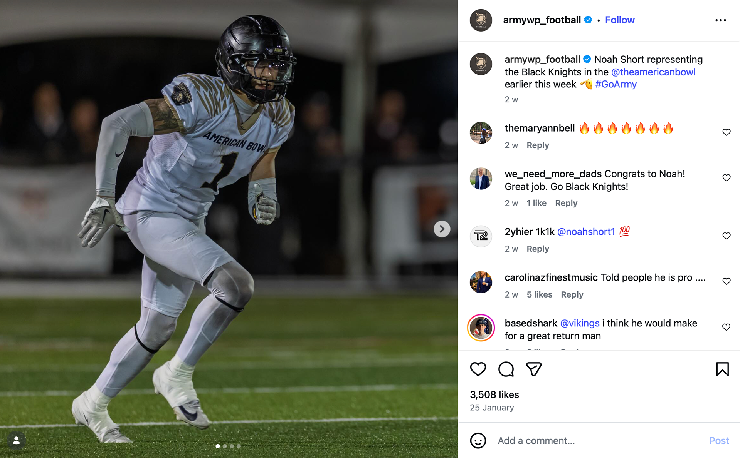Open the #GoArmy hashtag
Viewport: 740px width, 458px height.
click(x=616, y=84)
